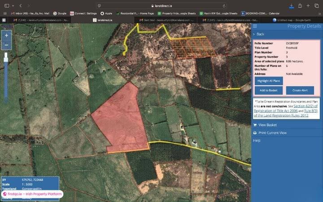323x202 pixels.
Task: Show the tab overview
Action: pyautogui.click(x=316, y=6)
